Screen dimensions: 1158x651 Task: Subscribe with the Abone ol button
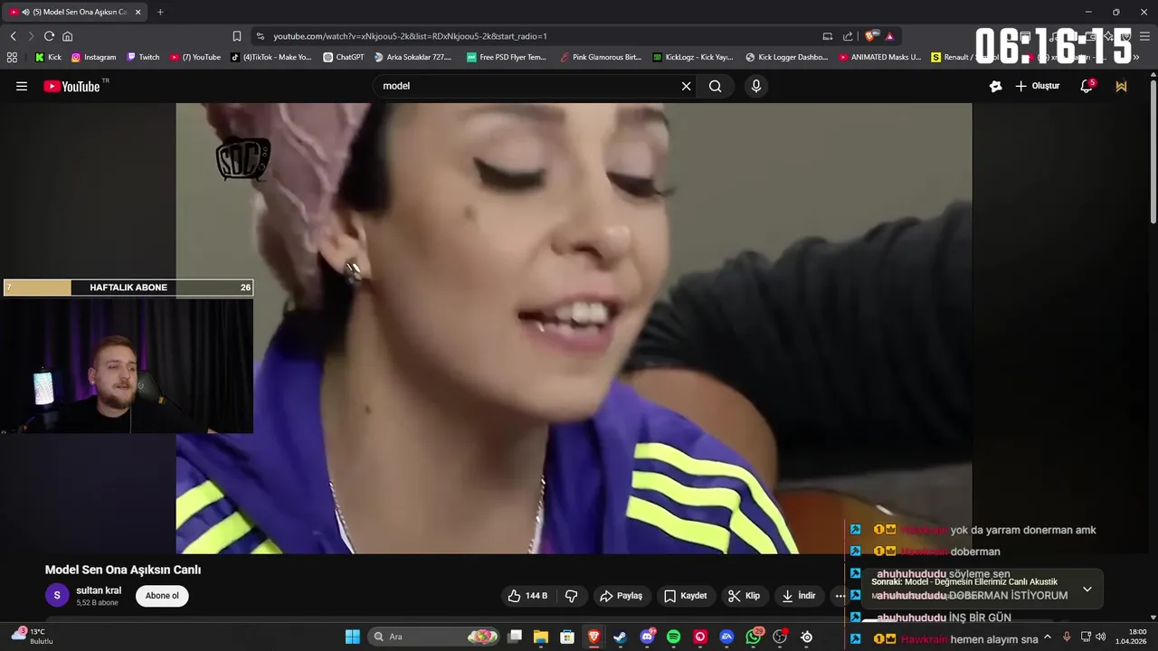[x=162, y=596]
